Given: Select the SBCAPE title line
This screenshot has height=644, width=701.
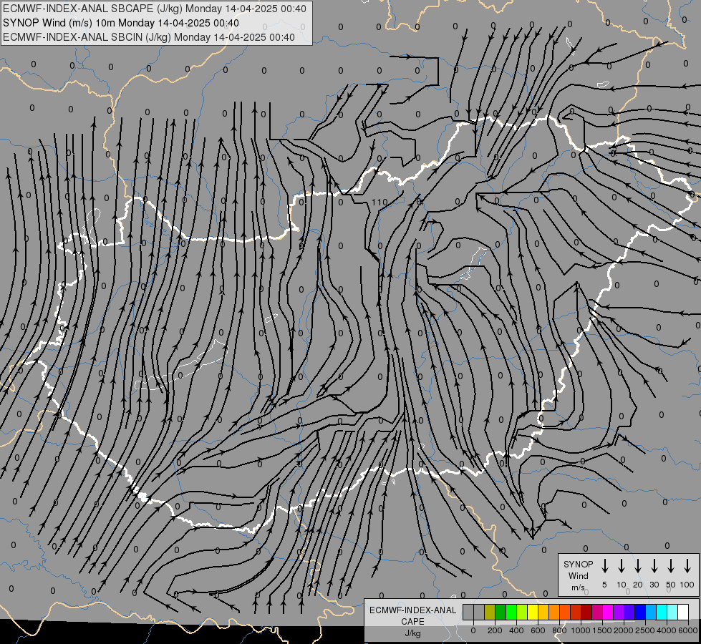Looking at the screenshot, I should click(155, 9).
